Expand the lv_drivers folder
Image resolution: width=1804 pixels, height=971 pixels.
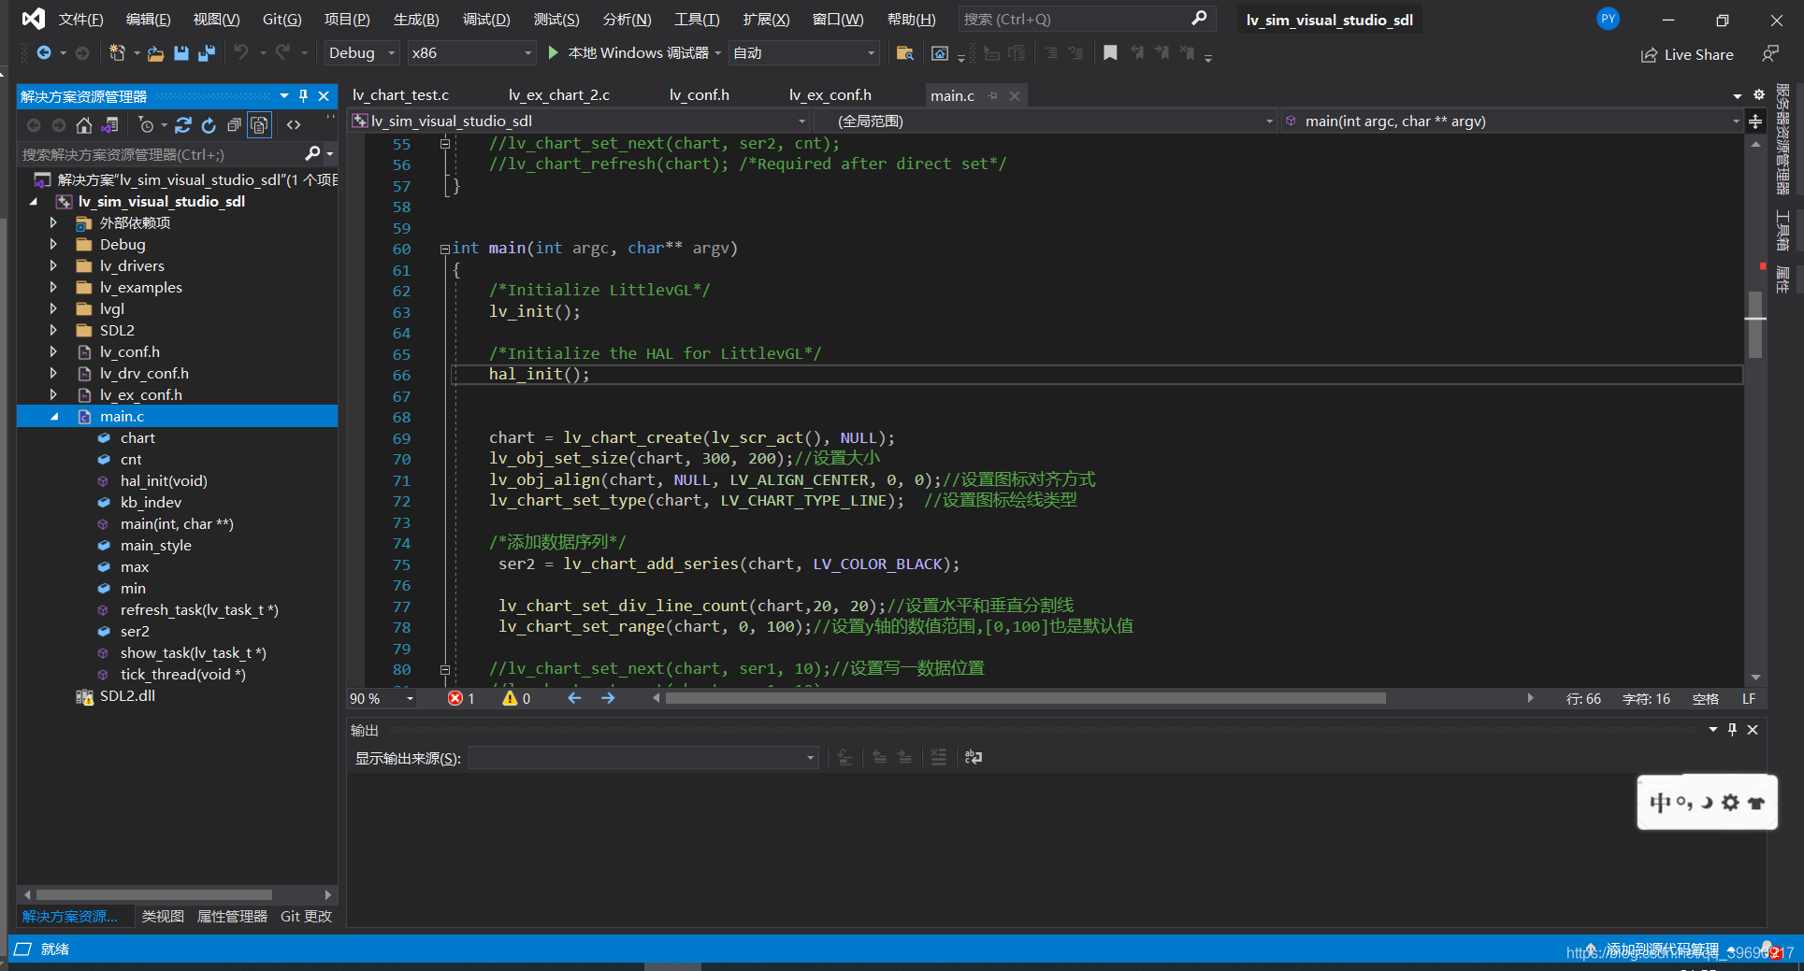(53, 266)
